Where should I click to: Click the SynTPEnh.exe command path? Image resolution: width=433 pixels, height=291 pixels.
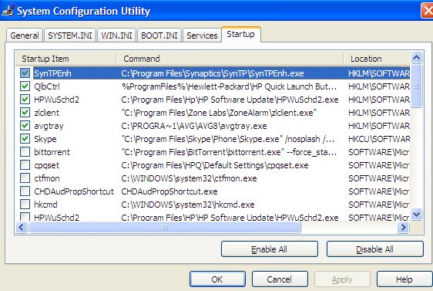213,73
